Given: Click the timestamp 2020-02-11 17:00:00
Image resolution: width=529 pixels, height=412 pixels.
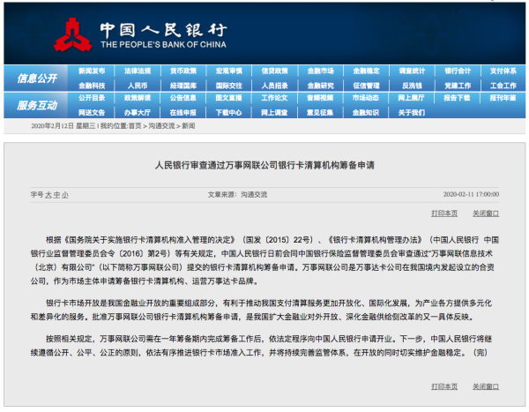Looking at the screenshot, I should (x=471, y=194).
